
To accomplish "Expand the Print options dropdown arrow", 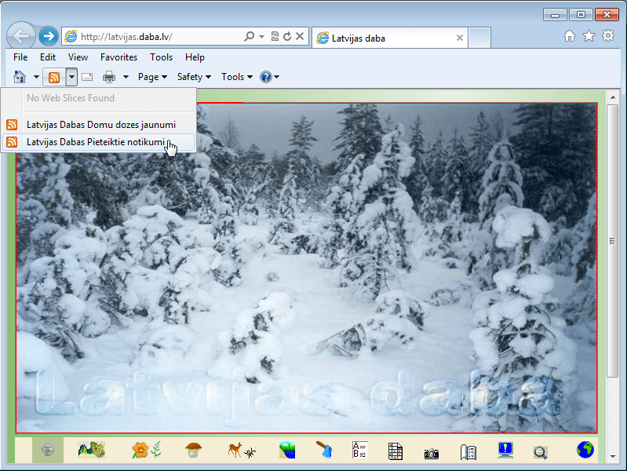I will [x=126, y=76].
